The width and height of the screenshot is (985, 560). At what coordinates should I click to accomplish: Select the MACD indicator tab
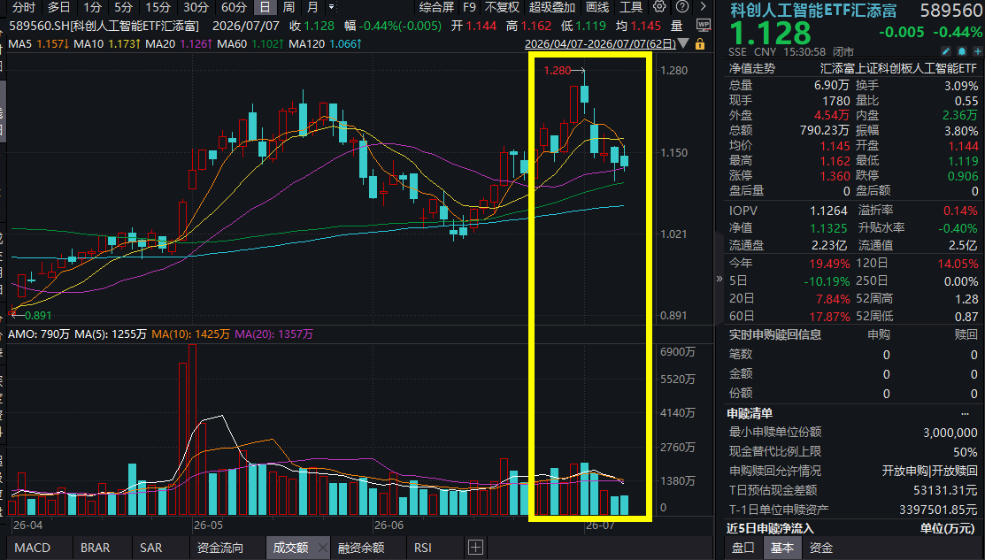coord(33,548)
